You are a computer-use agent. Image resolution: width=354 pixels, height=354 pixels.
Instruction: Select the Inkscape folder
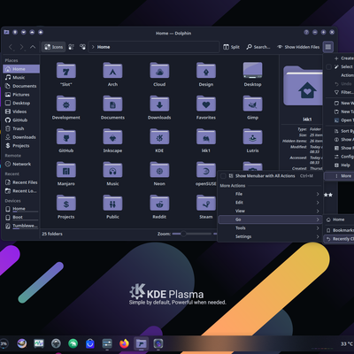pyautogui.click(x=112, y=140)
